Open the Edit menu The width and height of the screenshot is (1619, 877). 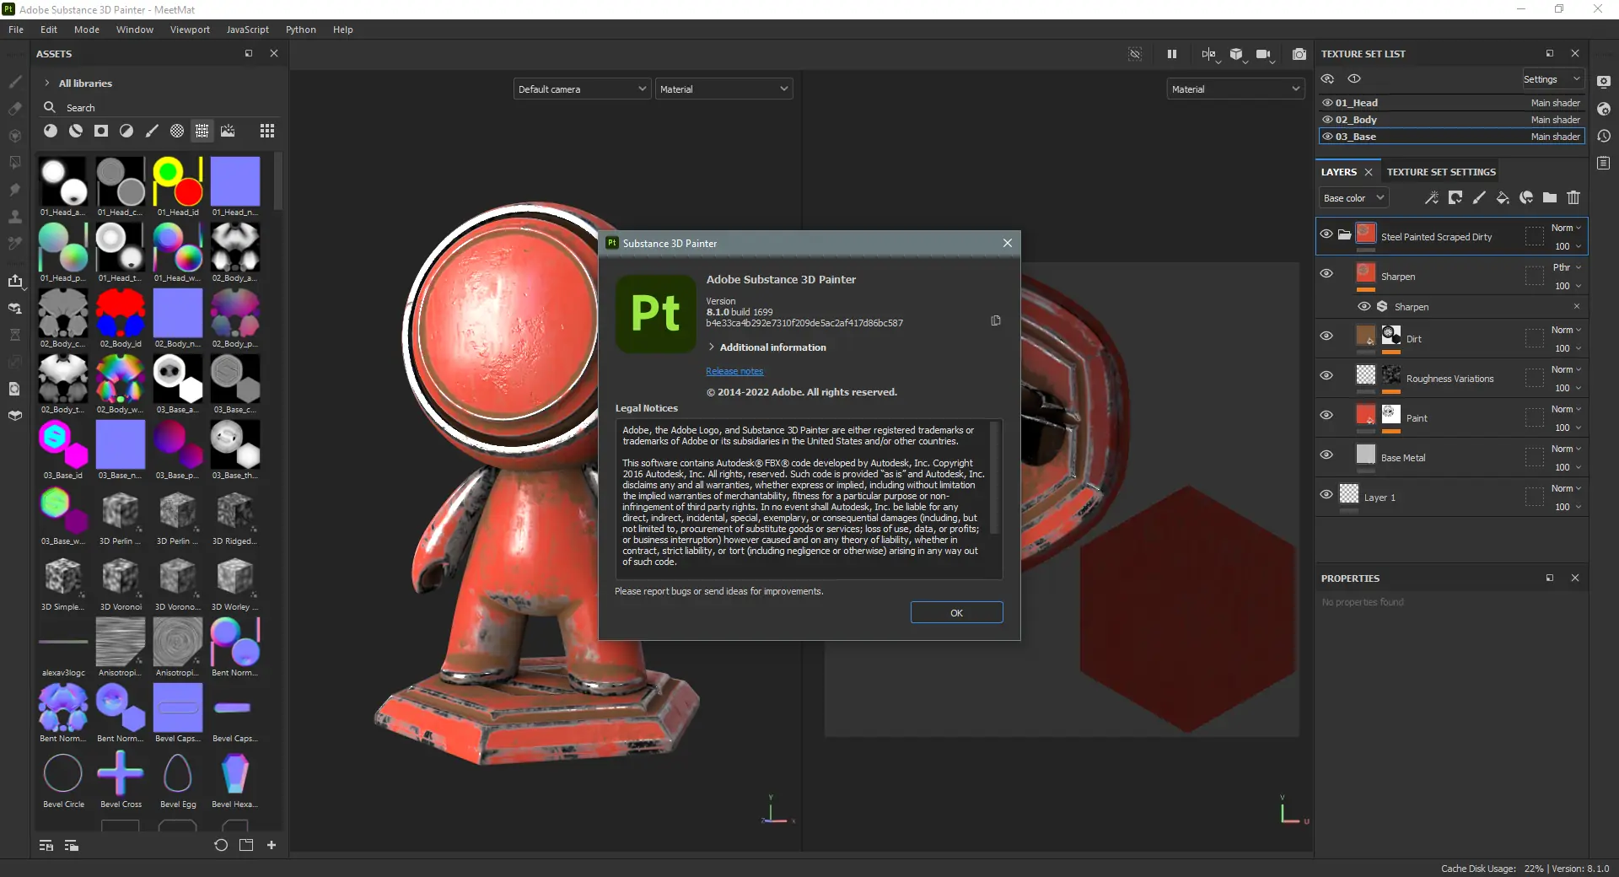pyautogui.click(x=49, y=30)
